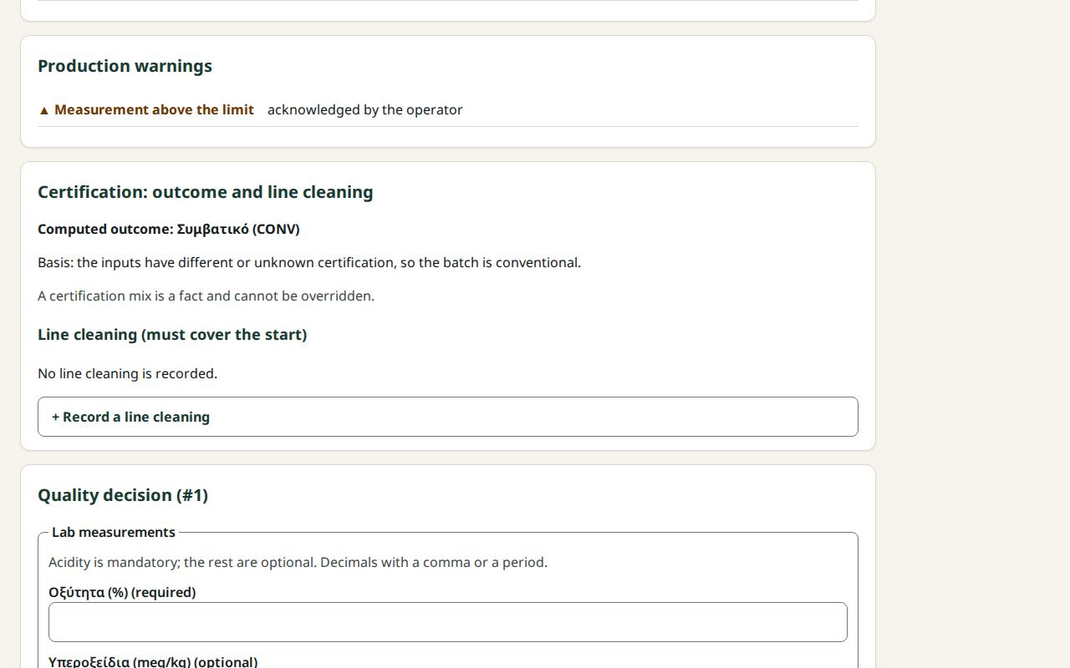
Task: Select the Certification: outcome and line cleaning heading
Action: (206, 192)
